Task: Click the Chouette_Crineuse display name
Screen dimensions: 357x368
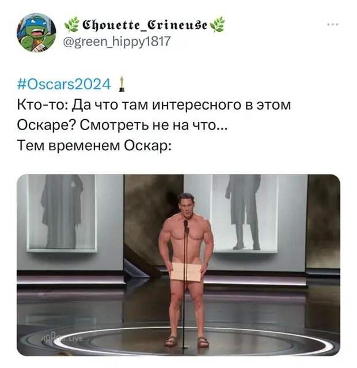Action: click(x=145, y=24)
